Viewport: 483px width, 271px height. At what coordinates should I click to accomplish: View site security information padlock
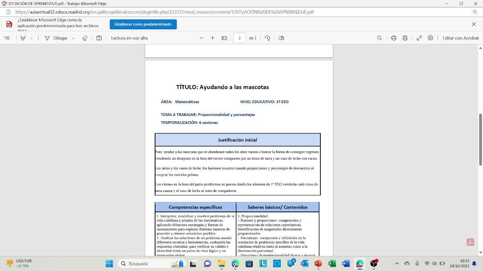coord(8,12)
